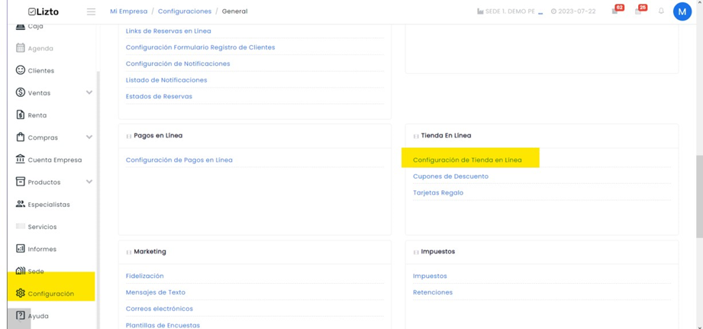Viewport: 703px width, 329px height.
Task: Open the SEDE 1. DEMO PE selector
Action: click(510, 11)
